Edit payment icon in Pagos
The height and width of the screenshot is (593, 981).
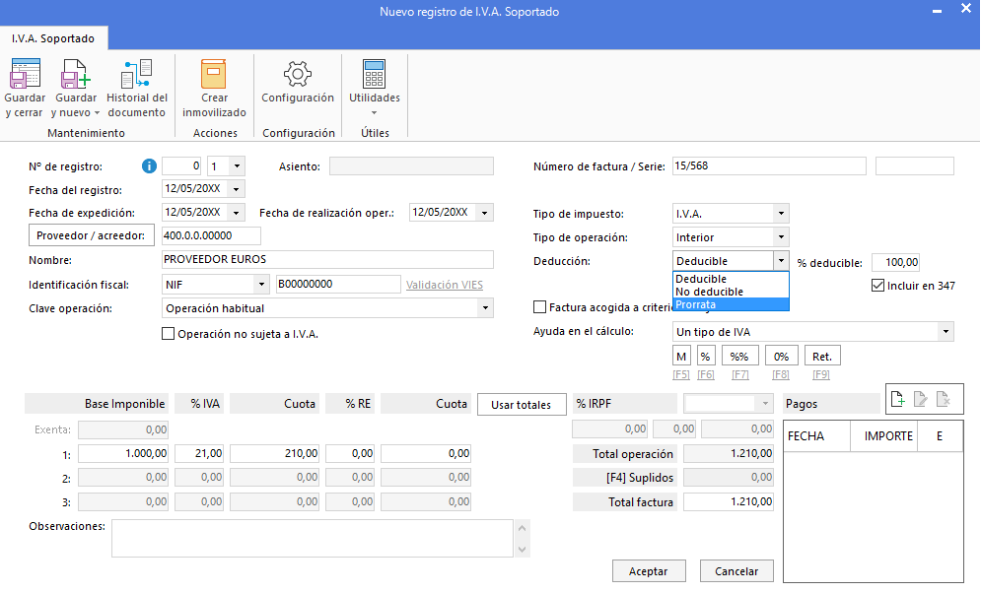[920, 399]
